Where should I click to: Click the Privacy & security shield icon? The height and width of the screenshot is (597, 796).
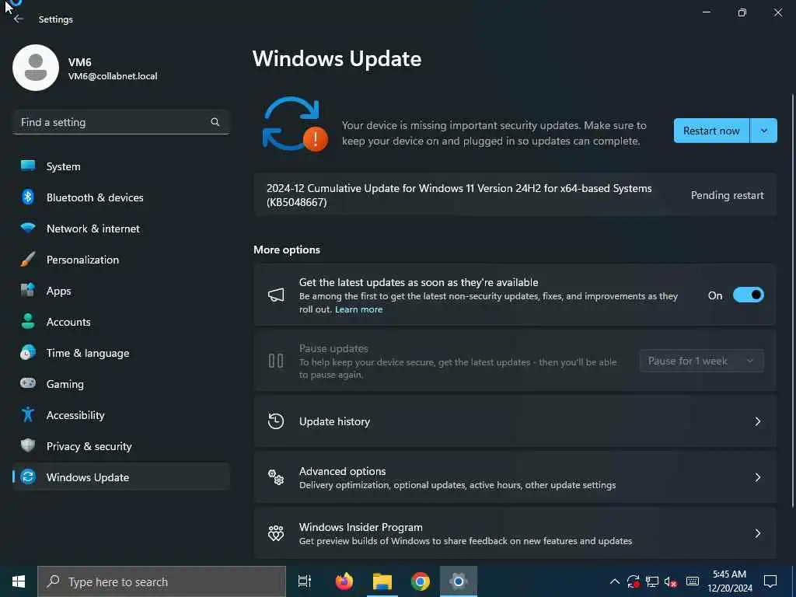pos(28,445)
